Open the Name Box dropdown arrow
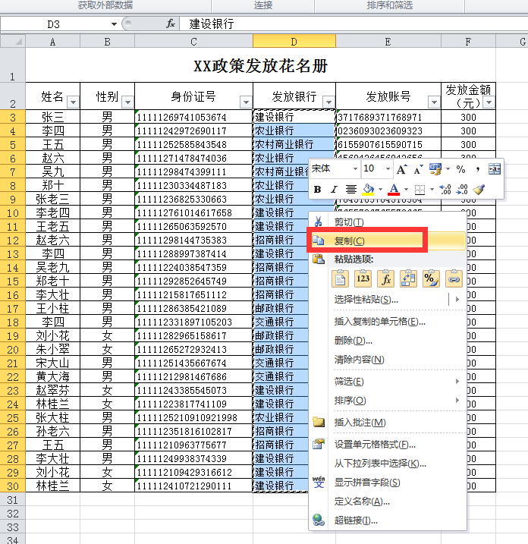This screenshot has height=544, width=528. [x=114, y=24]
